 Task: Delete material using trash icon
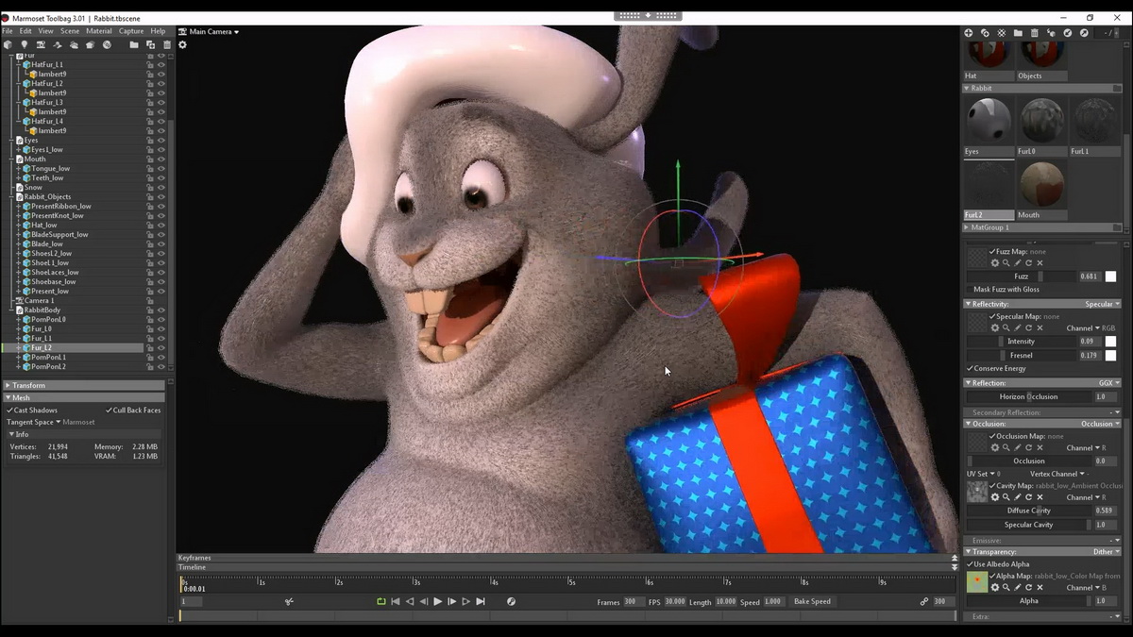tap(1035, 33)
